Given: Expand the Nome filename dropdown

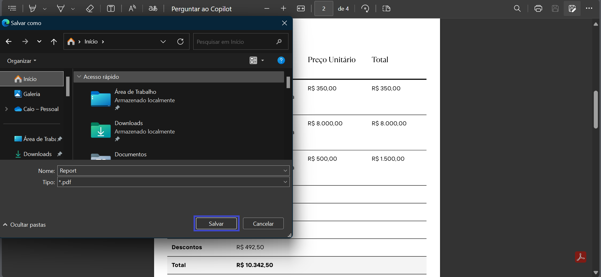Looking at the screenshot, I should (285, 171).
